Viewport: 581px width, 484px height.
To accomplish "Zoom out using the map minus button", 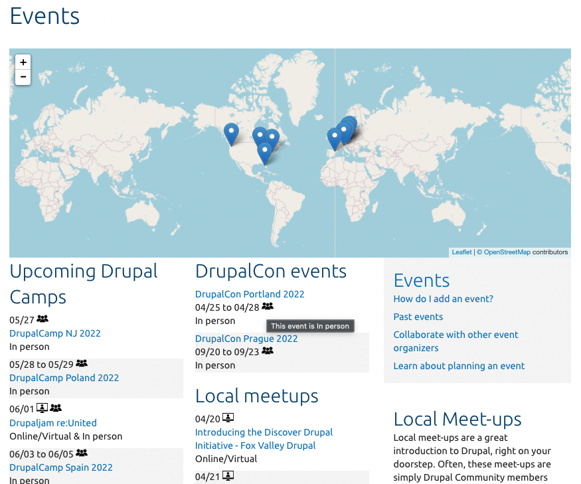I will [x=23, y=77].
